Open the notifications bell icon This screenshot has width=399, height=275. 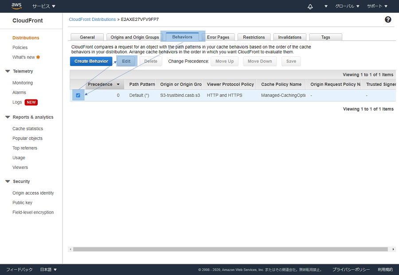310,6
